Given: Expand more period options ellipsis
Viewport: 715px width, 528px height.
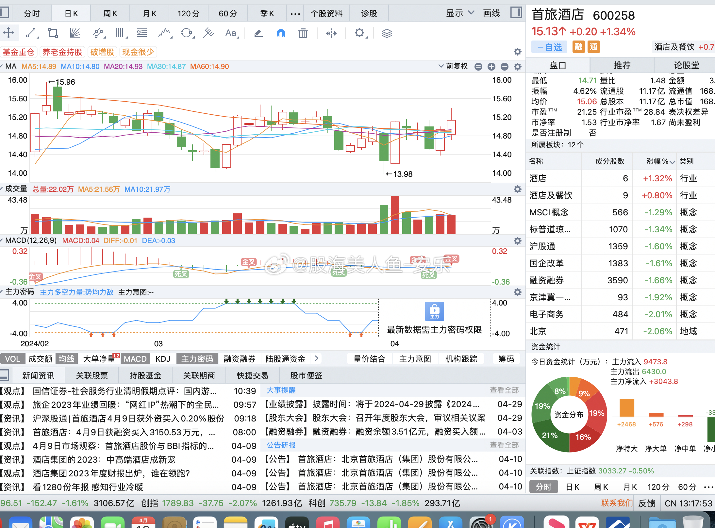Looking at the screenshot, I should 295,14.
